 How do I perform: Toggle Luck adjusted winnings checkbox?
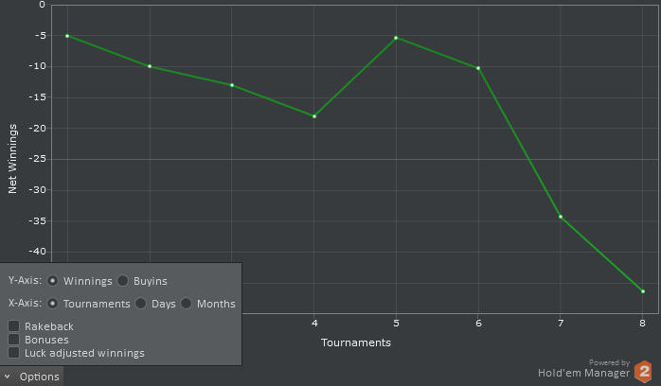(14, 353)
